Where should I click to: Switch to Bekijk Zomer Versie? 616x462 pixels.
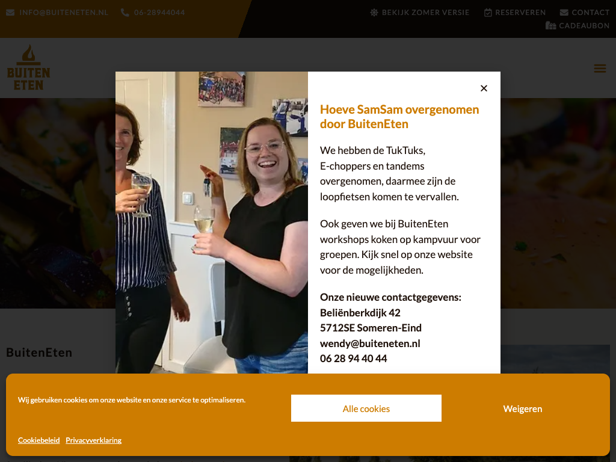[x=425, y=13]
